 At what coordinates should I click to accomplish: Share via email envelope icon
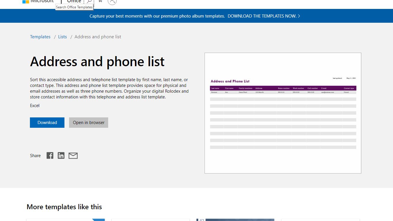(x=73, y=156)
